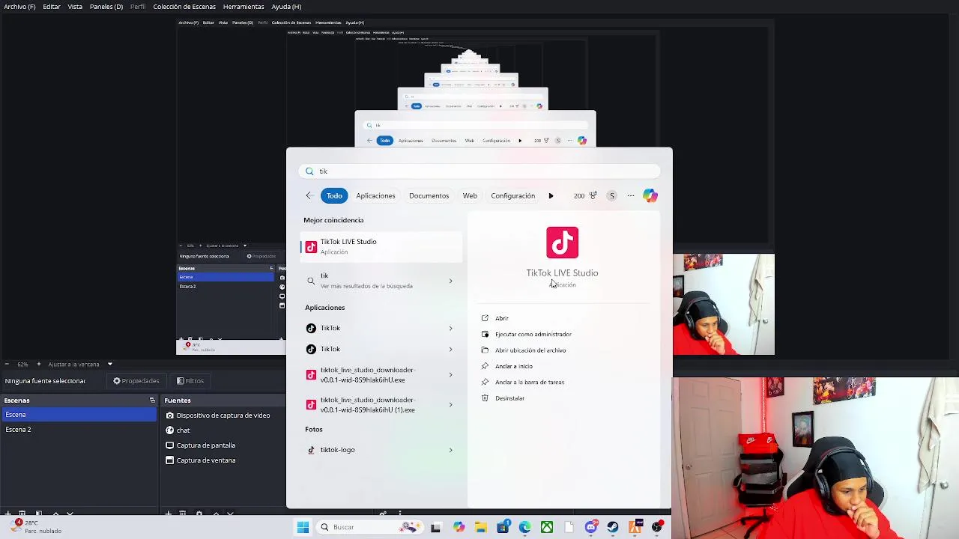
Task: Click the S account avatar
Action: 611,195
